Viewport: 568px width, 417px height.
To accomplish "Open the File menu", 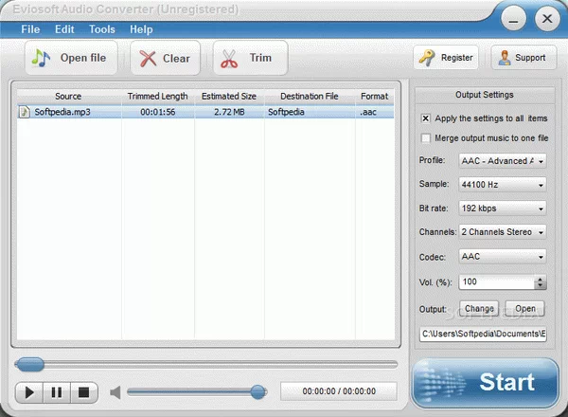I will 30,29.
